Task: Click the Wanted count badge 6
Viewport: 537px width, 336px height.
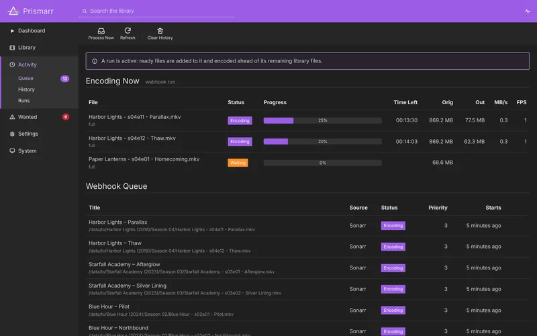Action: [x=66, y=117]
